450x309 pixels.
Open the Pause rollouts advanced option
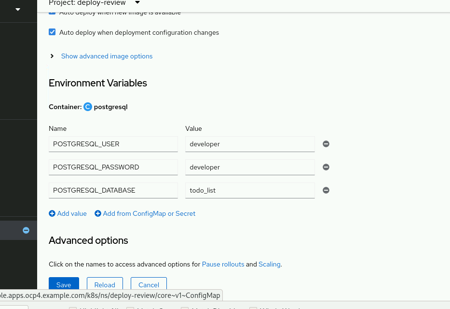[223, 264]
